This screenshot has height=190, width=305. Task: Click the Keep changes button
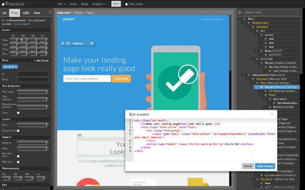pos(265,166)
